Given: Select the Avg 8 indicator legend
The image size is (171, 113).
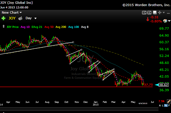Looking at the screenshot, I should click(x=85, y=27).
